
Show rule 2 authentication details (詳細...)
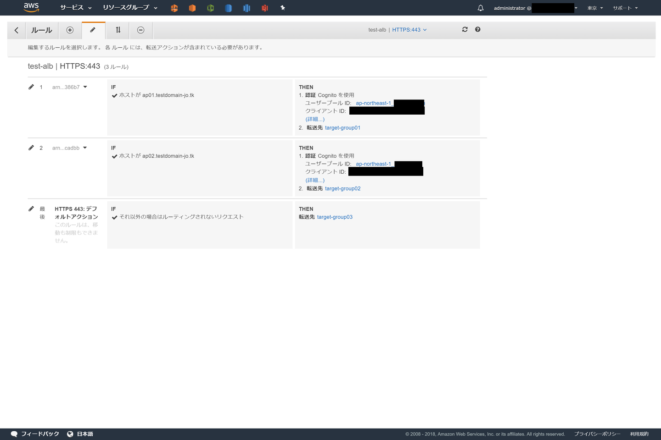315,180
